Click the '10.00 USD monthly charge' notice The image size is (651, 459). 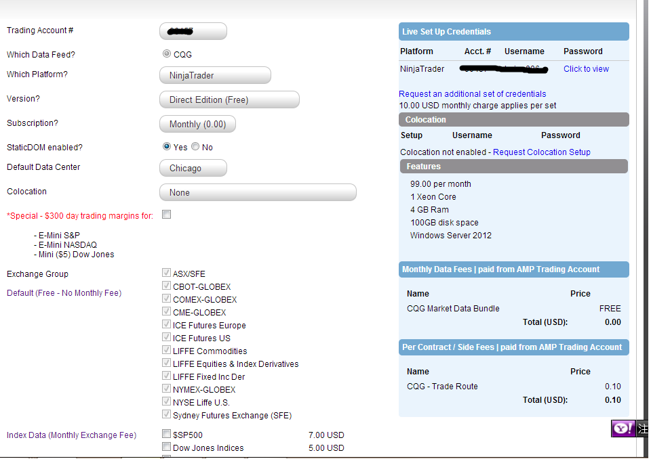[x=477, y=106]
